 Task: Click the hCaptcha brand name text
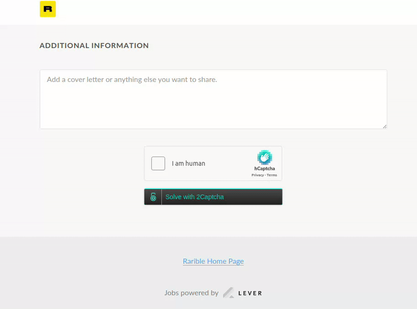(265, 169)
